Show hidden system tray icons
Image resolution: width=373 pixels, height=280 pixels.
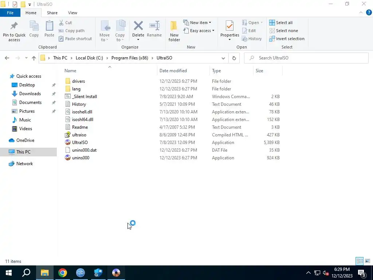(308, 273)
